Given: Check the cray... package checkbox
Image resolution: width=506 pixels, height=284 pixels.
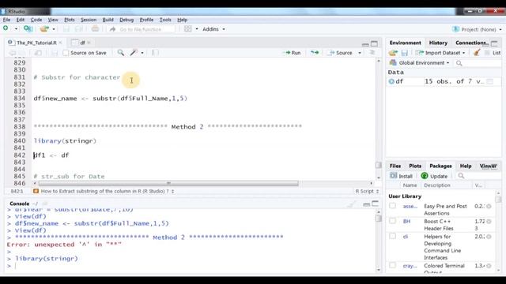Looking at the screenshot, I should [392, 265].
